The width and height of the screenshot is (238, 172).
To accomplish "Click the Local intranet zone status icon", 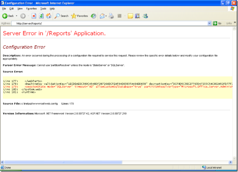I will (204, 167).
